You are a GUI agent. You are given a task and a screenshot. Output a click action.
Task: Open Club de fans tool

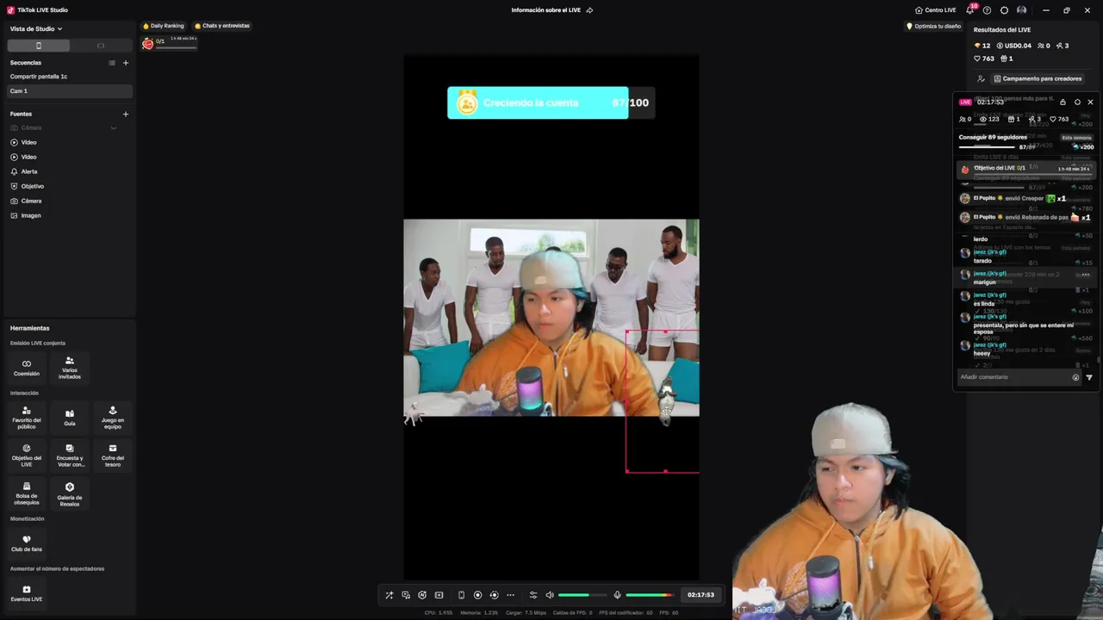(x=27, y=543)
